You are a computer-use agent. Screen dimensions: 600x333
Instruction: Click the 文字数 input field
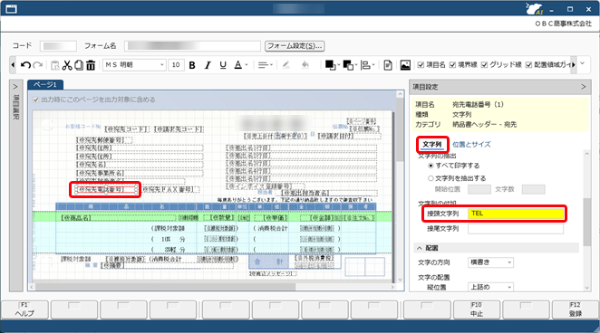click(534, 189)
